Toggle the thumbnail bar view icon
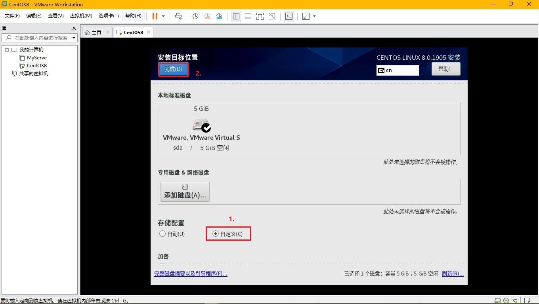The image size is (539, 304). (248, 16)
